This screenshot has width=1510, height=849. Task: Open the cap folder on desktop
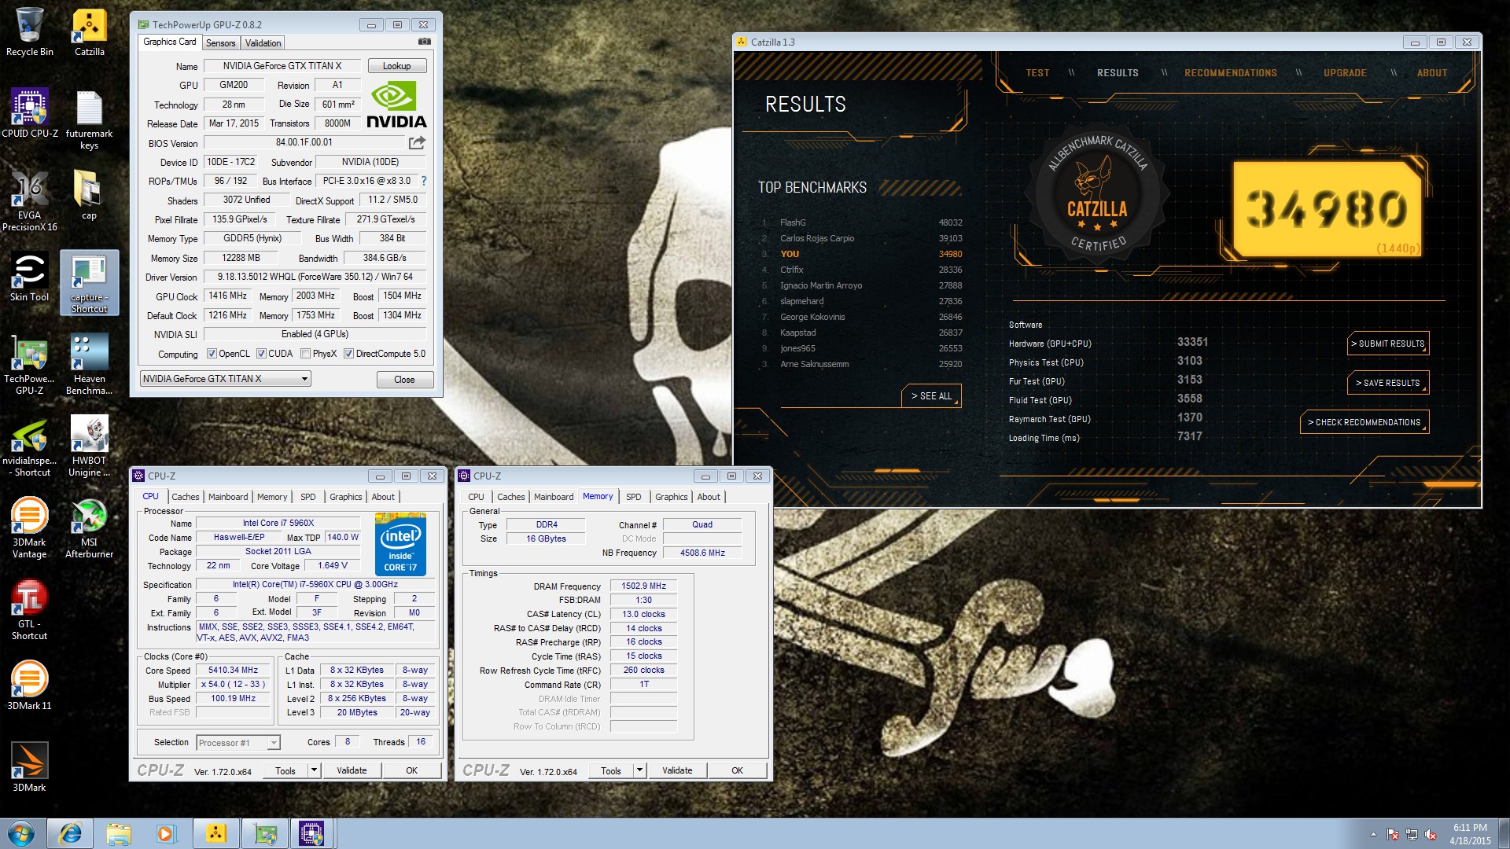pyautogui.click(x=89, y=195)
